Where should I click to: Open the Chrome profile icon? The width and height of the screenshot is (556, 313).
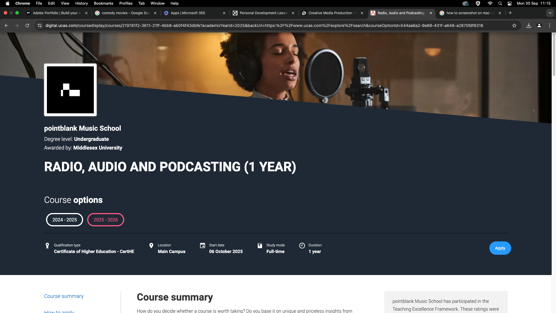pyautogui.click(x=539, y=26)
